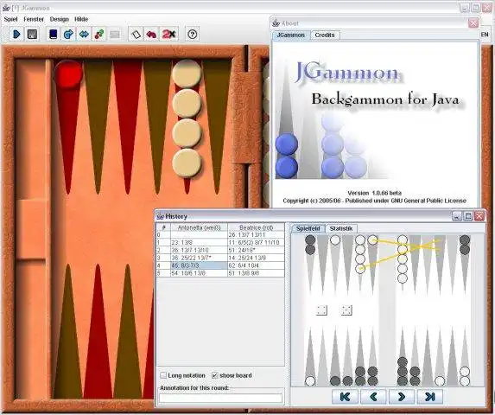495x415 pixels.
Task: Enable the Long notation checkbox
Action: (163, 375)
